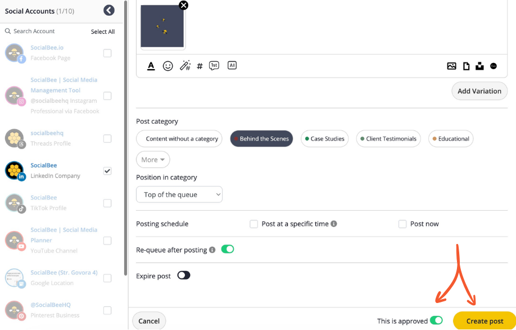Check Post at a specific time
The height and width of the screenshot is (330, 516).
(254, 224)
